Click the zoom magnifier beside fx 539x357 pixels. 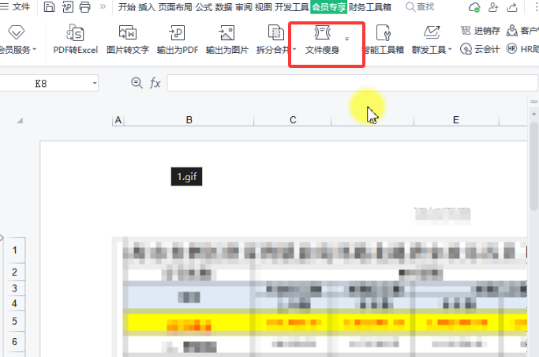coord(137,83)
